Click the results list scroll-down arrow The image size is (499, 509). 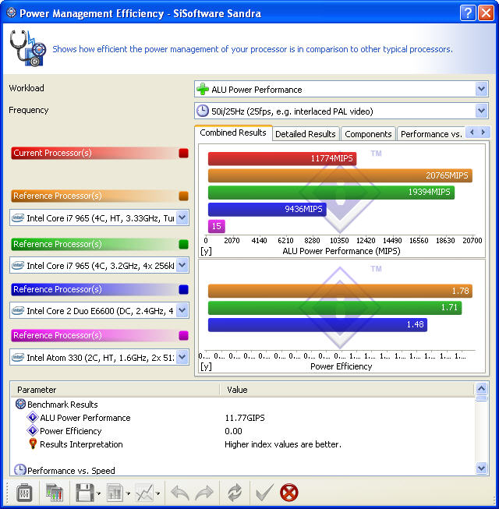point(482,468)
